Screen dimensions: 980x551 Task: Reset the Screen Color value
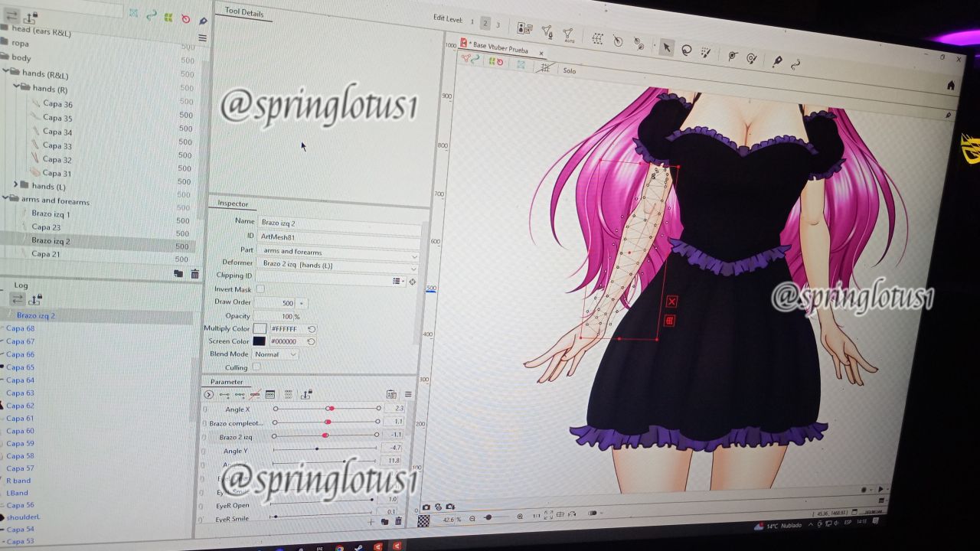[x=312, y=341]
